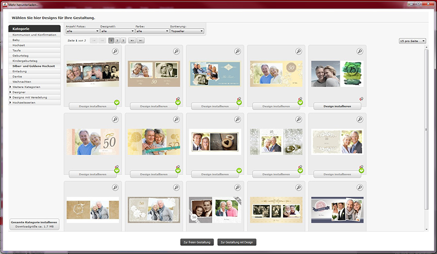Select Hochzeit category
The width and height of the screenshot is (437, 254).
pos(34,46)
